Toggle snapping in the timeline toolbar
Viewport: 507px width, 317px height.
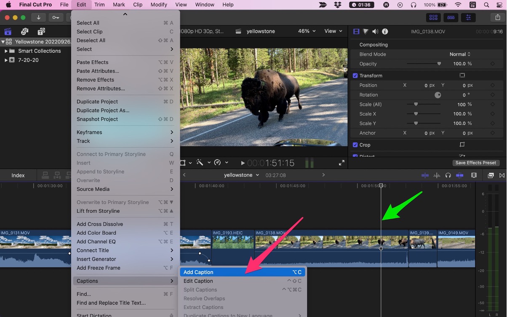[x=459, y=175]
